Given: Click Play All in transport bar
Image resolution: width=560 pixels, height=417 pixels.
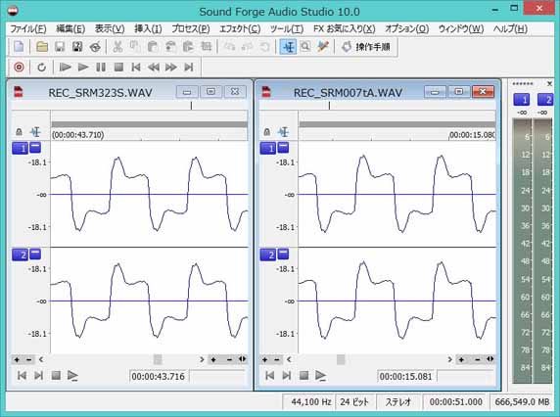Looking at the screenshot, I should point(65,68).
